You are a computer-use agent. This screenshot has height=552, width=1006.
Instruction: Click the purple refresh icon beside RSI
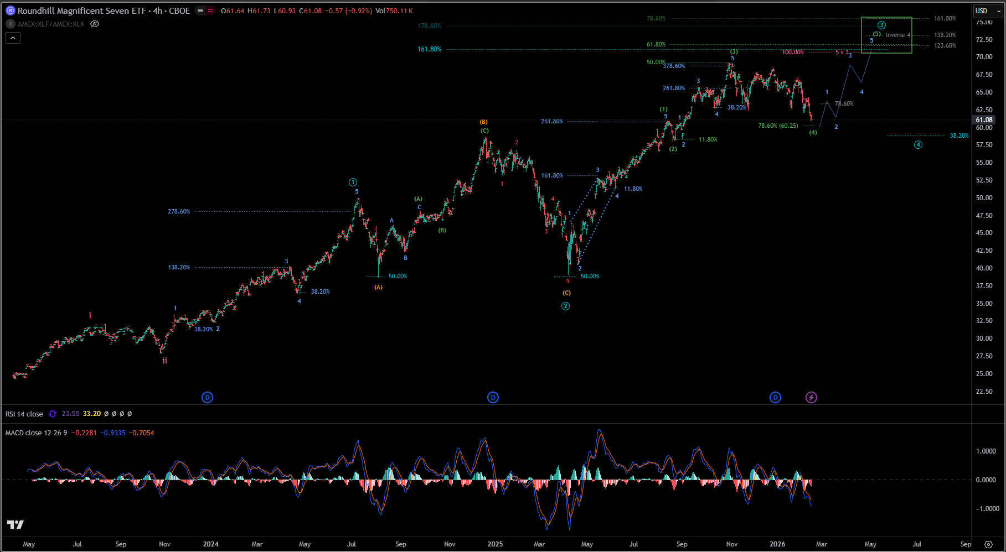[x=53, y=414]
